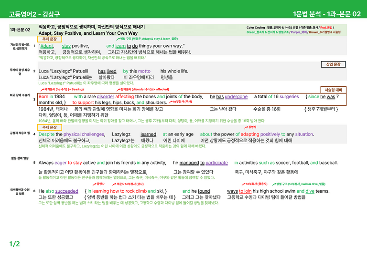Image resolution: width=367 pixels, height=259 pixels.
Task: Click the green underlined word "dive"
Action: pos(310,191)
